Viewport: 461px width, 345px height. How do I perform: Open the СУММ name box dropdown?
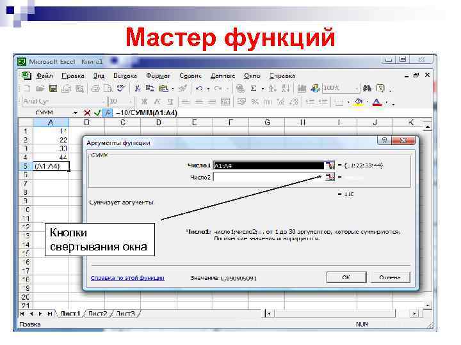tap(76, 112)
